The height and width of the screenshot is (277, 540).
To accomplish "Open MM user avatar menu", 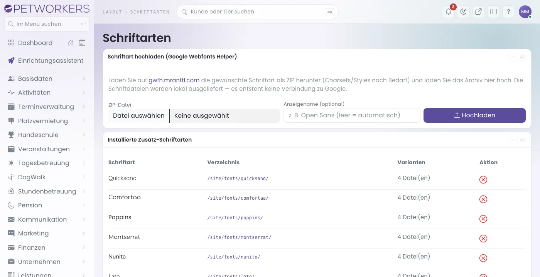I will coord(525,12).
